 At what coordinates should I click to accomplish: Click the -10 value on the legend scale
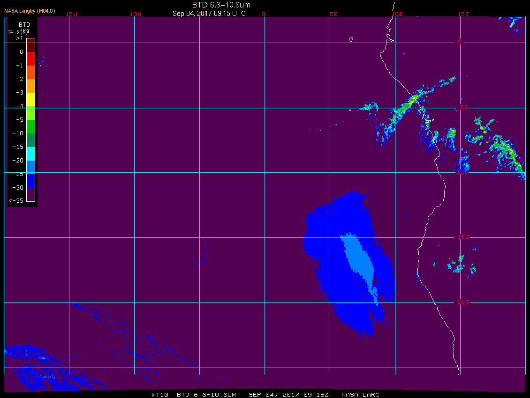(18, 133)
